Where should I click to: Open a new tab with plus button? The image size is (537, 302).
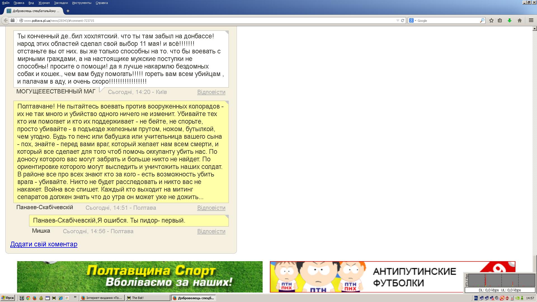[x=68, y=11]
